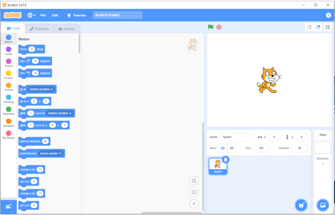Select the Motion category icon
Screen dimensions: 335x215
tap(8, 37)
